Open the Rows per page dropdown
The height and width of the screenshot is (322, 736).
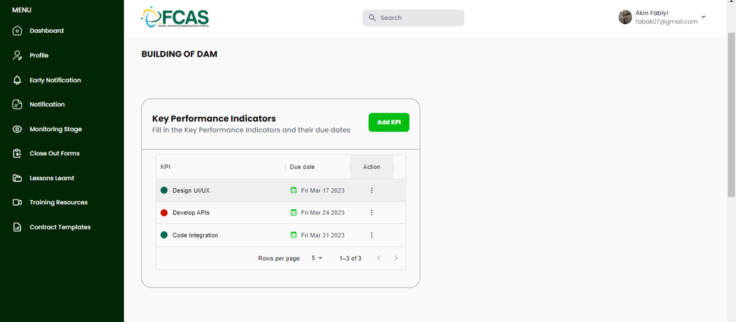point(317,258)
